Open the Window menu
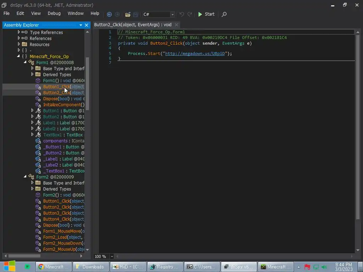 tap(76, 13)
